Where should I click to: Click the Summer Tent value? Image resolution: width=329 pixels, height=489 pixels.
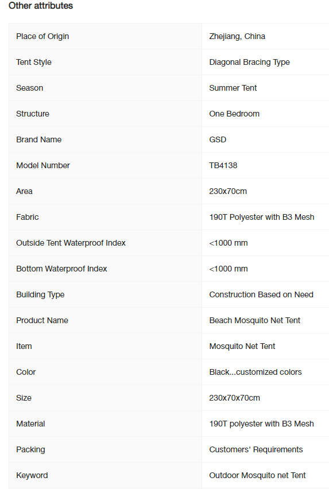tap(233, 88)
